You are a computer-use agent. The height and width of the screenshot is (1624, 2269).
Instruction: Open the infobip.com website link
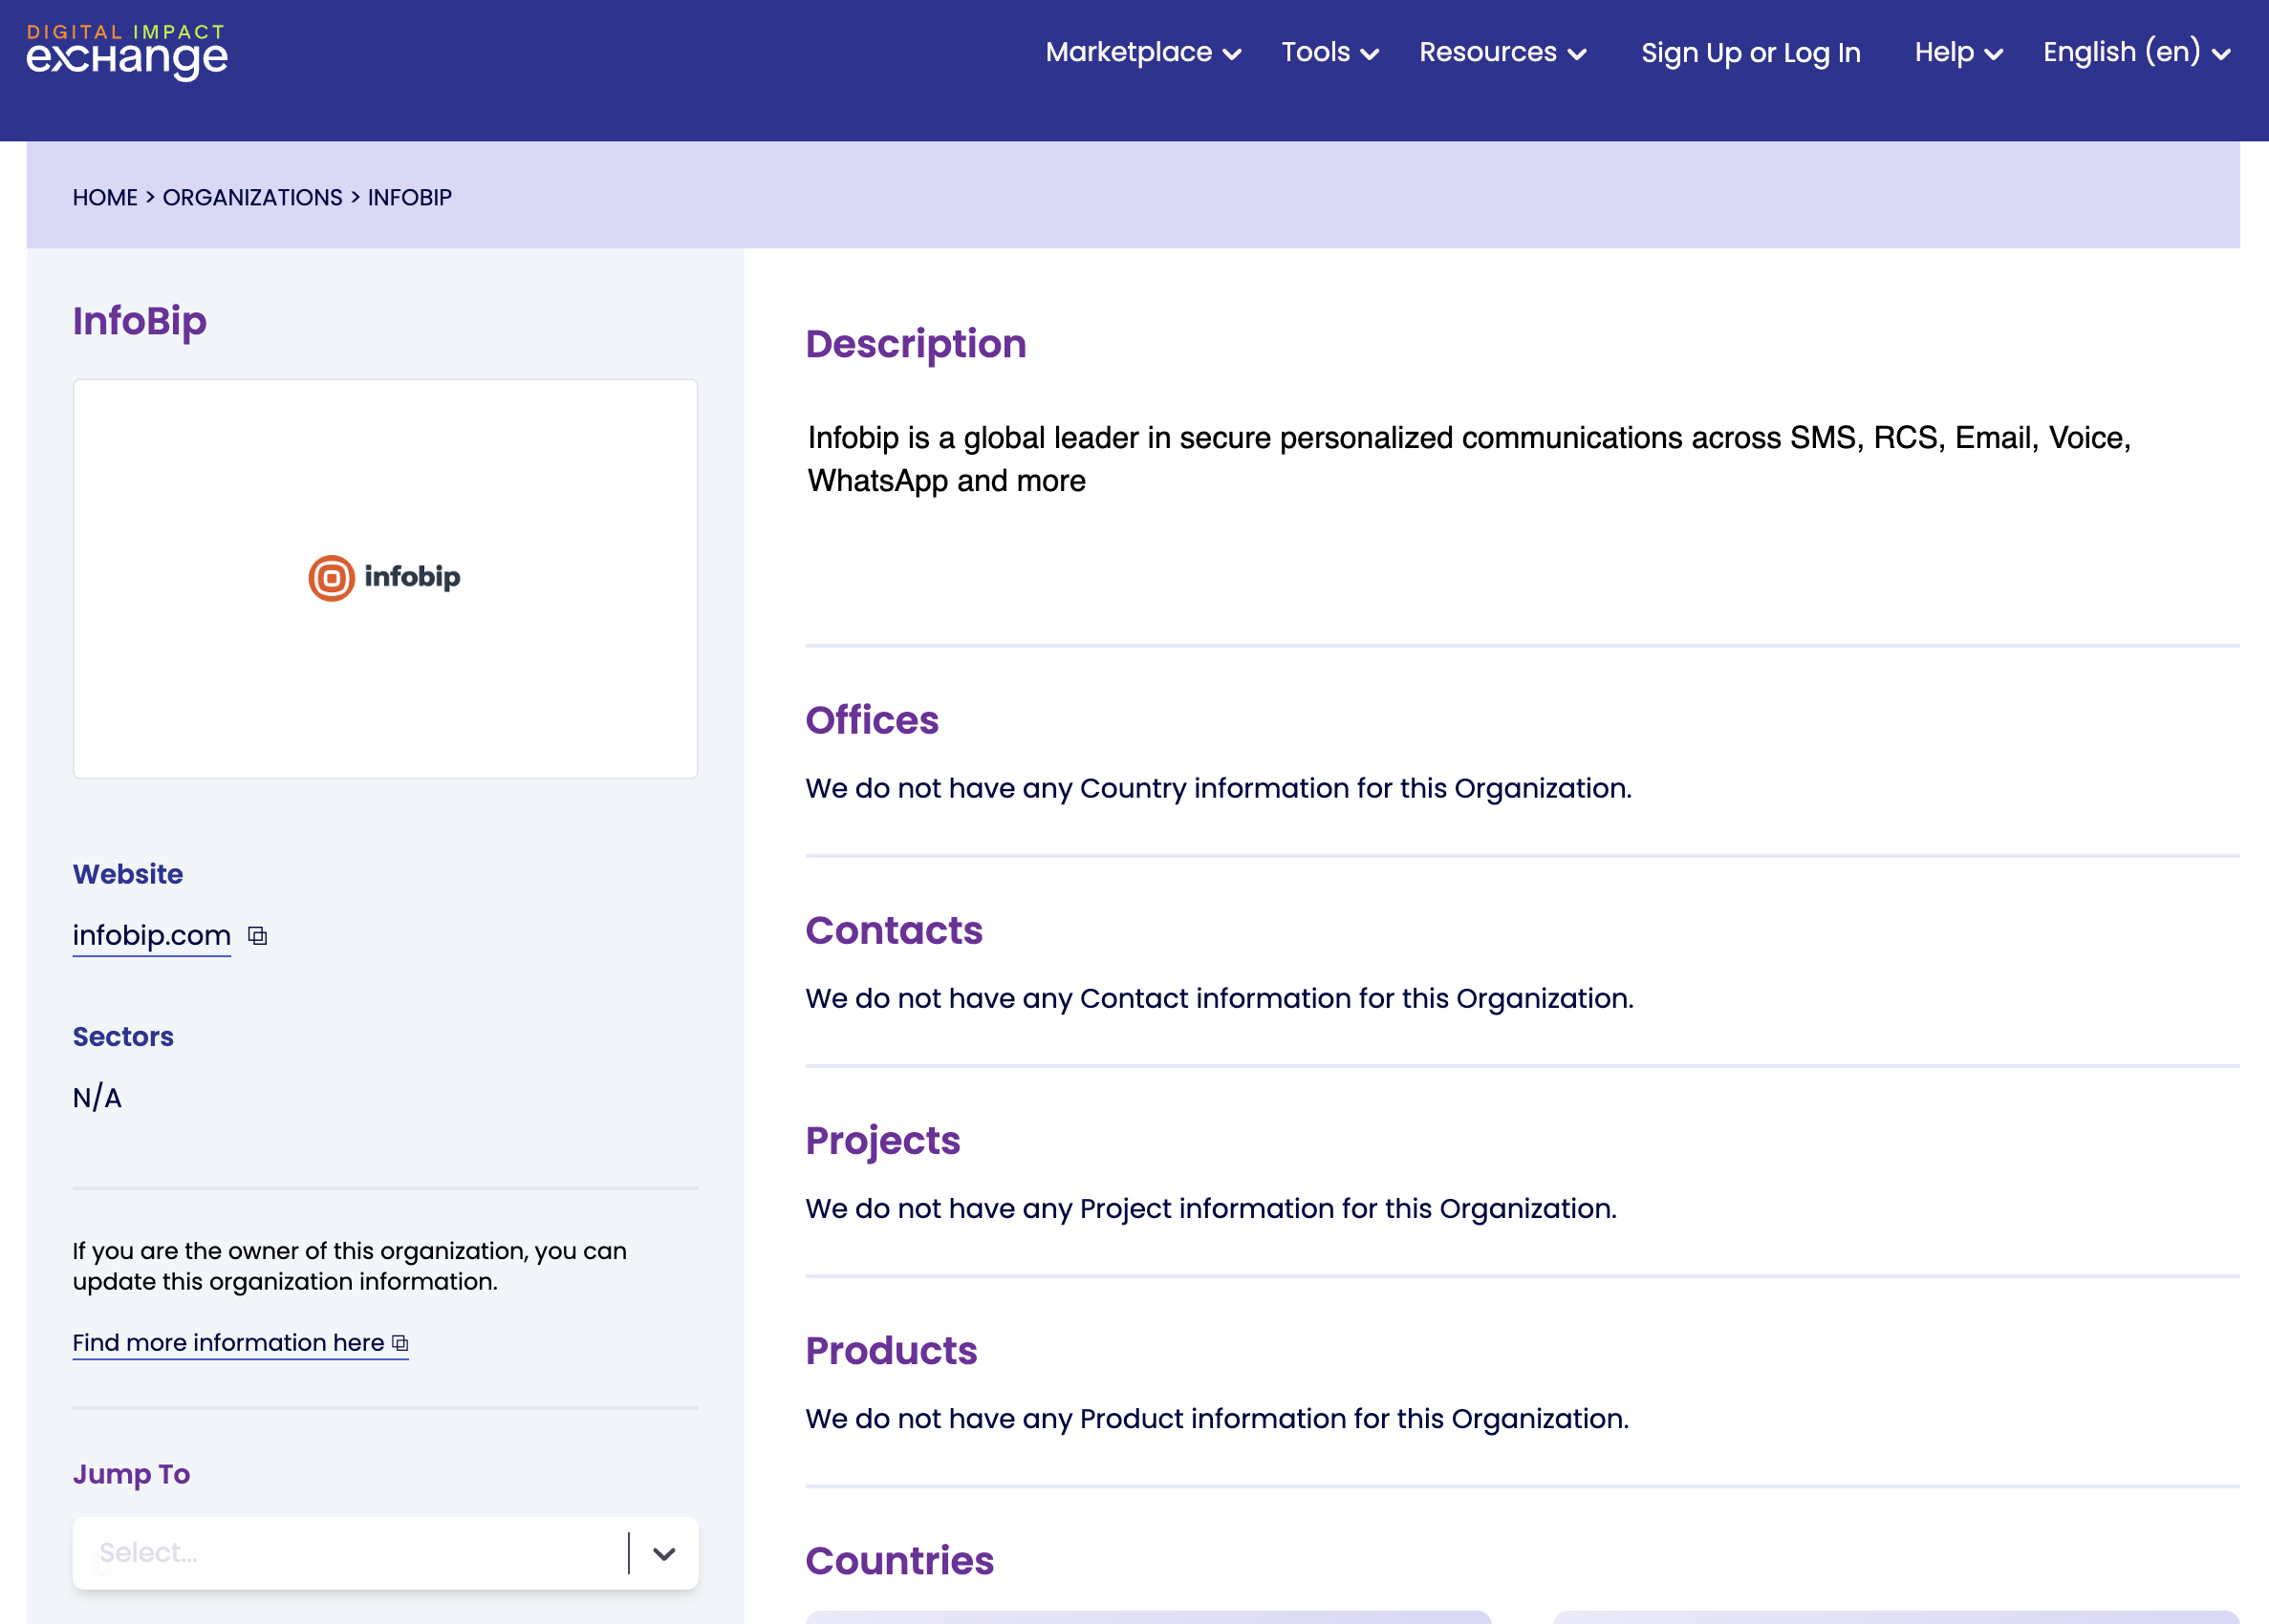pyautogui.click(x=151, y=936)
